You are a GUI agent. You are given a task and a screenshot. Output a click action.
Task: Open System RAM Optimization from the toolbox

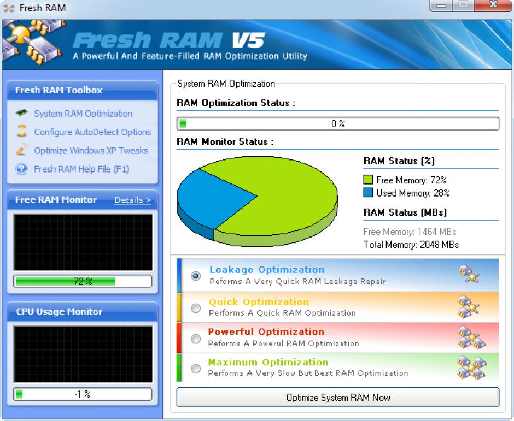coord(83,114)
